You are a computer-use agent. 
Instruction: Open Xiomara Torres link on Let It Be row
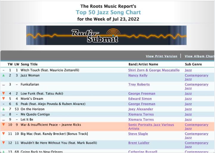tap(141, 119)
